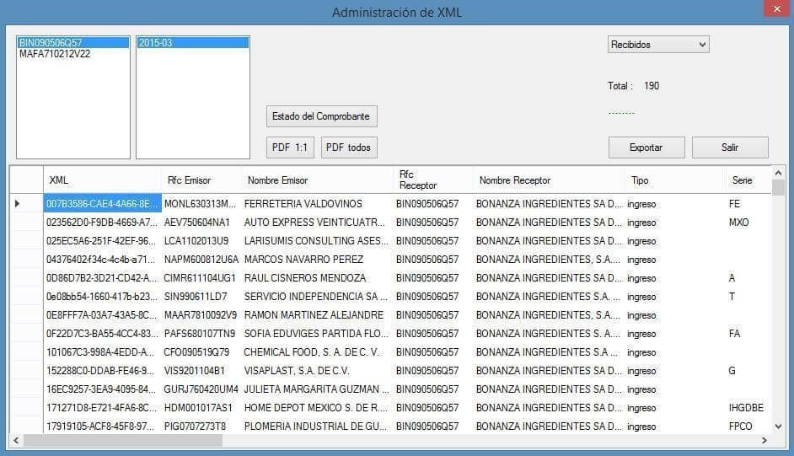The height and width of the screenshot is (456, 794).
Task: Select BIN090506Q57 in the RFC list
Action: point(73,42)
